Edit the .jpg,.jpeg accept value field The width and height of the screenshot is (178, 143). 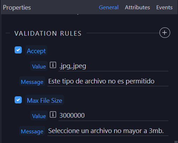113,66
